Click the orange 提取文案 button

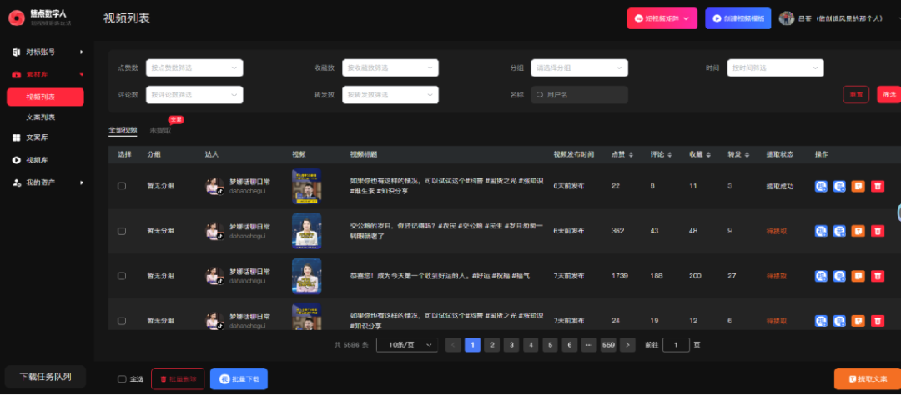868,379
